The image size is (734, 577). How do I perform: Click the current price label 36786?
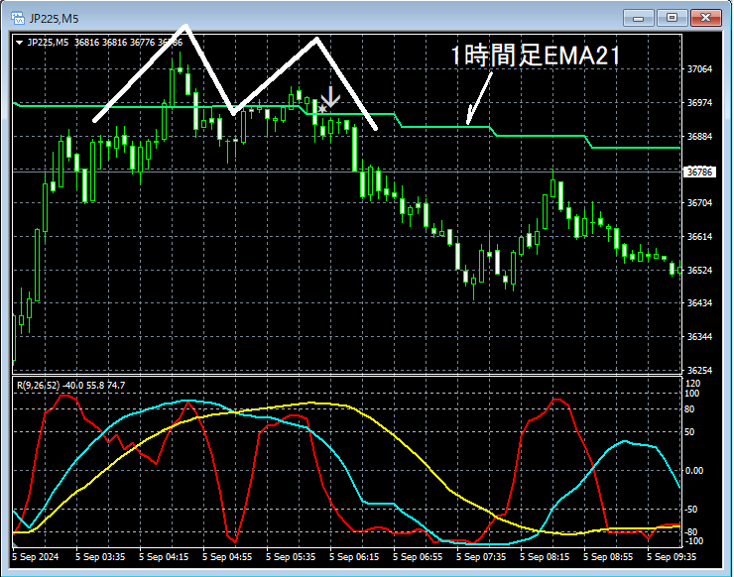coord(700,173)
